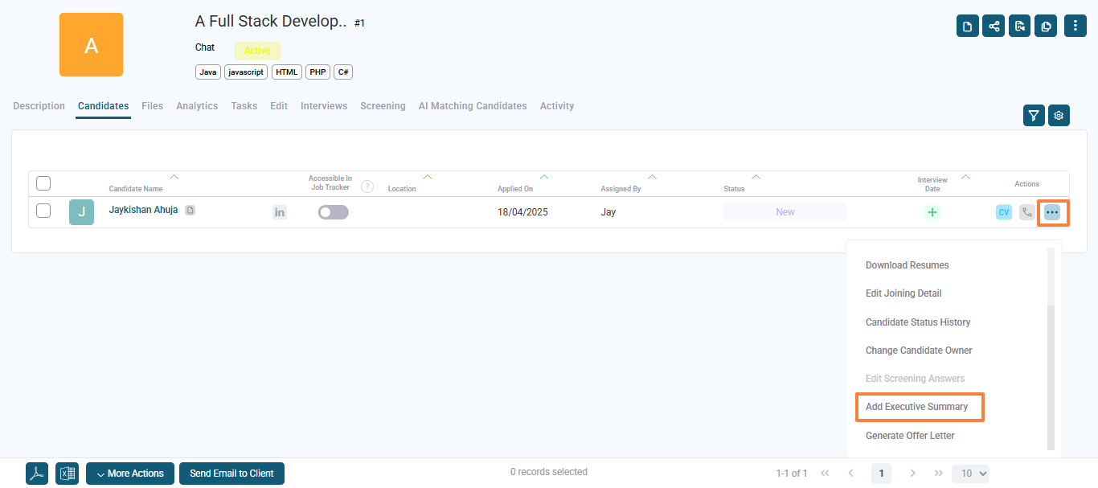
Task: Switch to the Interviews tab
Action: tap(324, 106)
